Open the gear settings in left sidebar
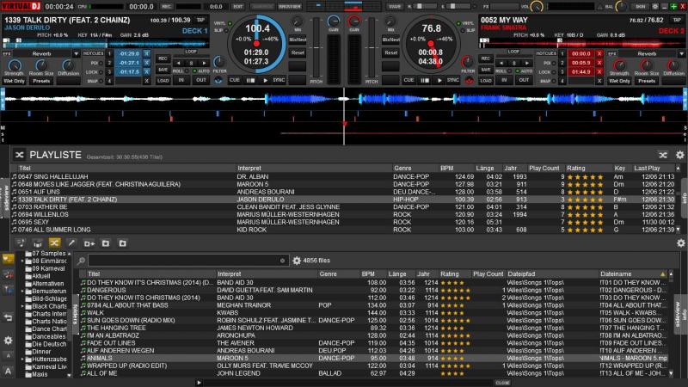The width and height of the screenshot is (688, 387). point(8,341)
